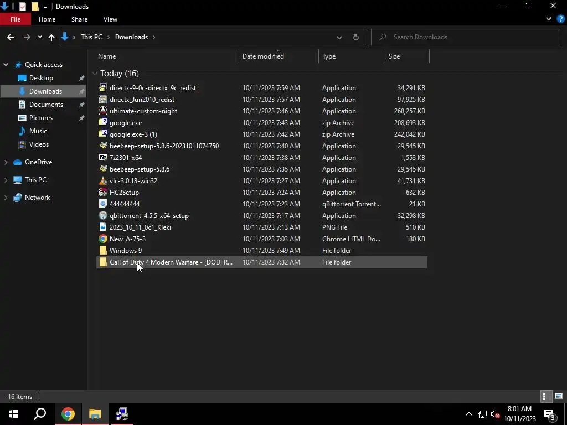
Task: Go back using the back arrow
Action: coord(11,37)
